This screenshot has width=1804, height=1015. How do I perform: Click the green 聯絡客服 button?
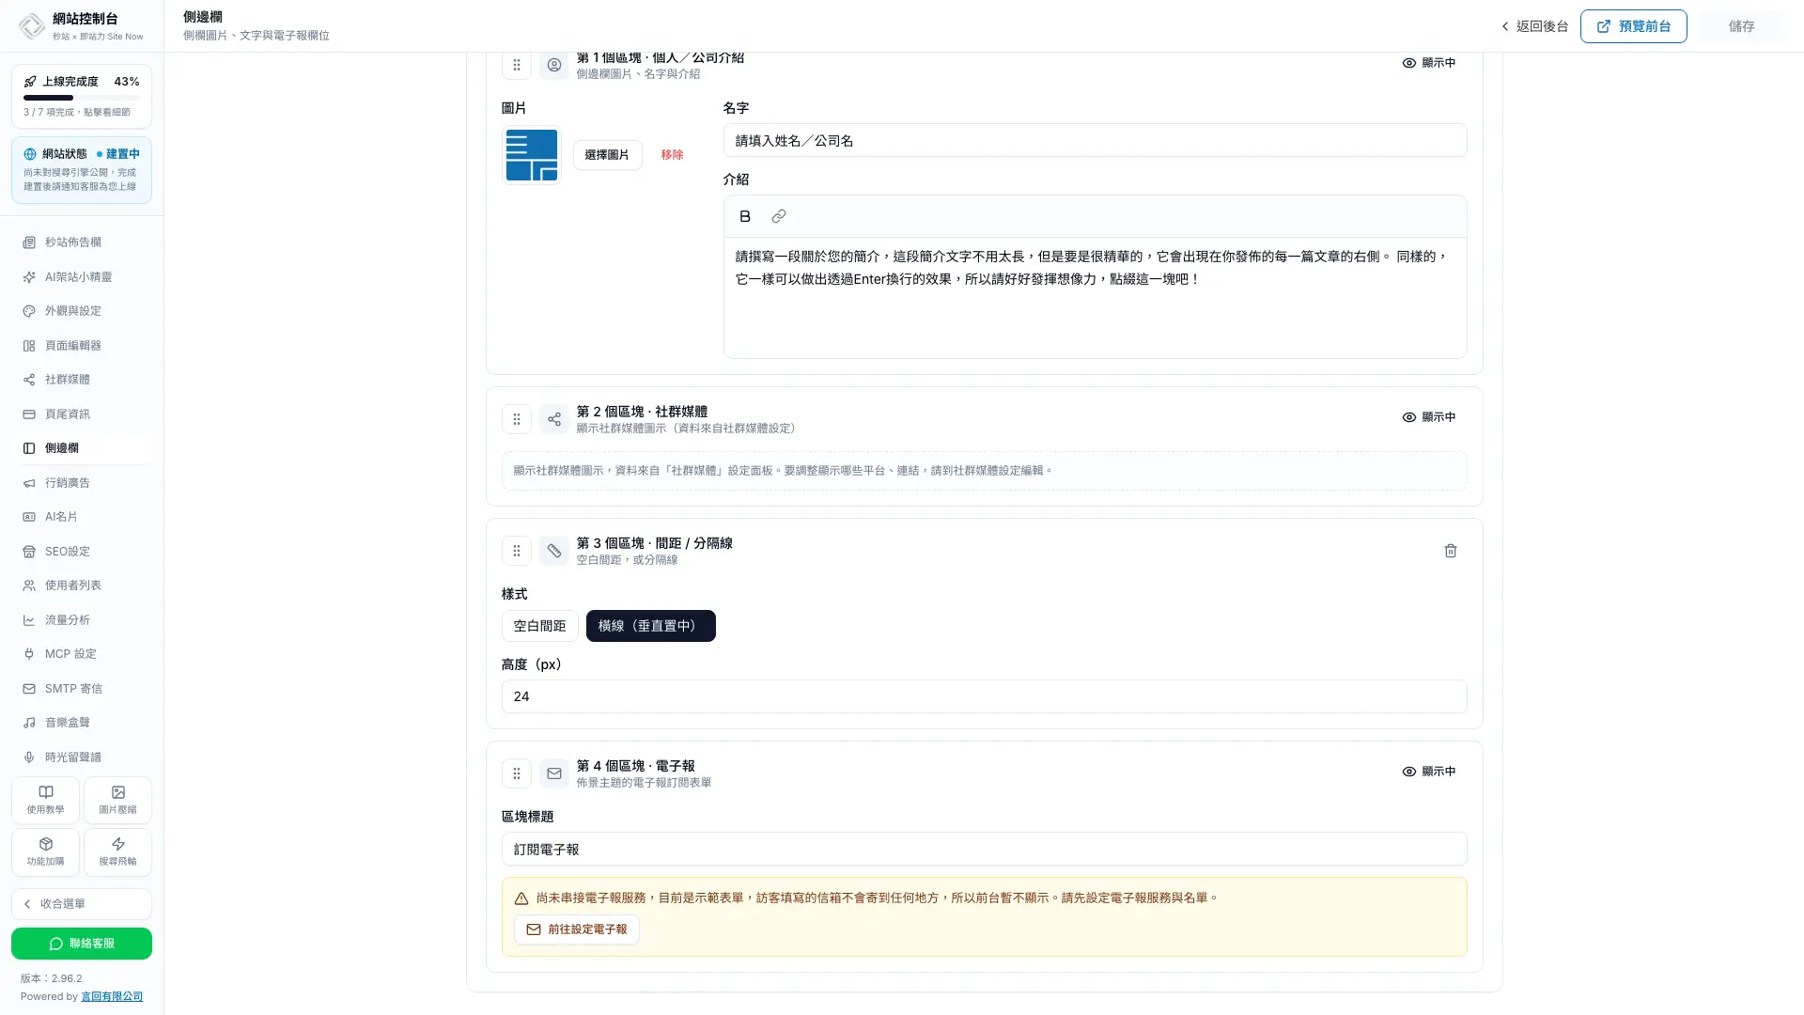(82, 944)
